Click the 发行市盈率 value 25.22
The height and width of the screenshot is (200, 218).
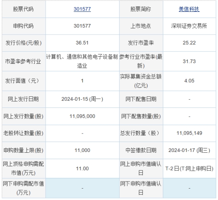pyautogui.click(x=189, y=43)
